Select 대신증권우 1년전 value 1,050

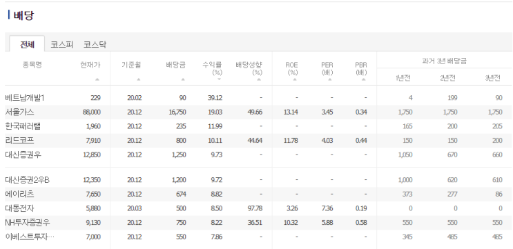[x=405, y=155]
